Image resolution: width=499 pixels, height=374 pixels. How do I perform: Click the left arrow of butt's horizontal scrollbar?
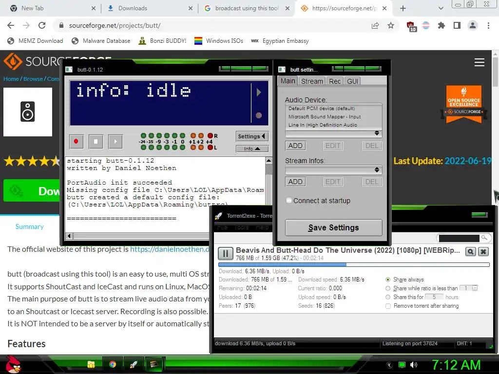click(x=69, y=236)
